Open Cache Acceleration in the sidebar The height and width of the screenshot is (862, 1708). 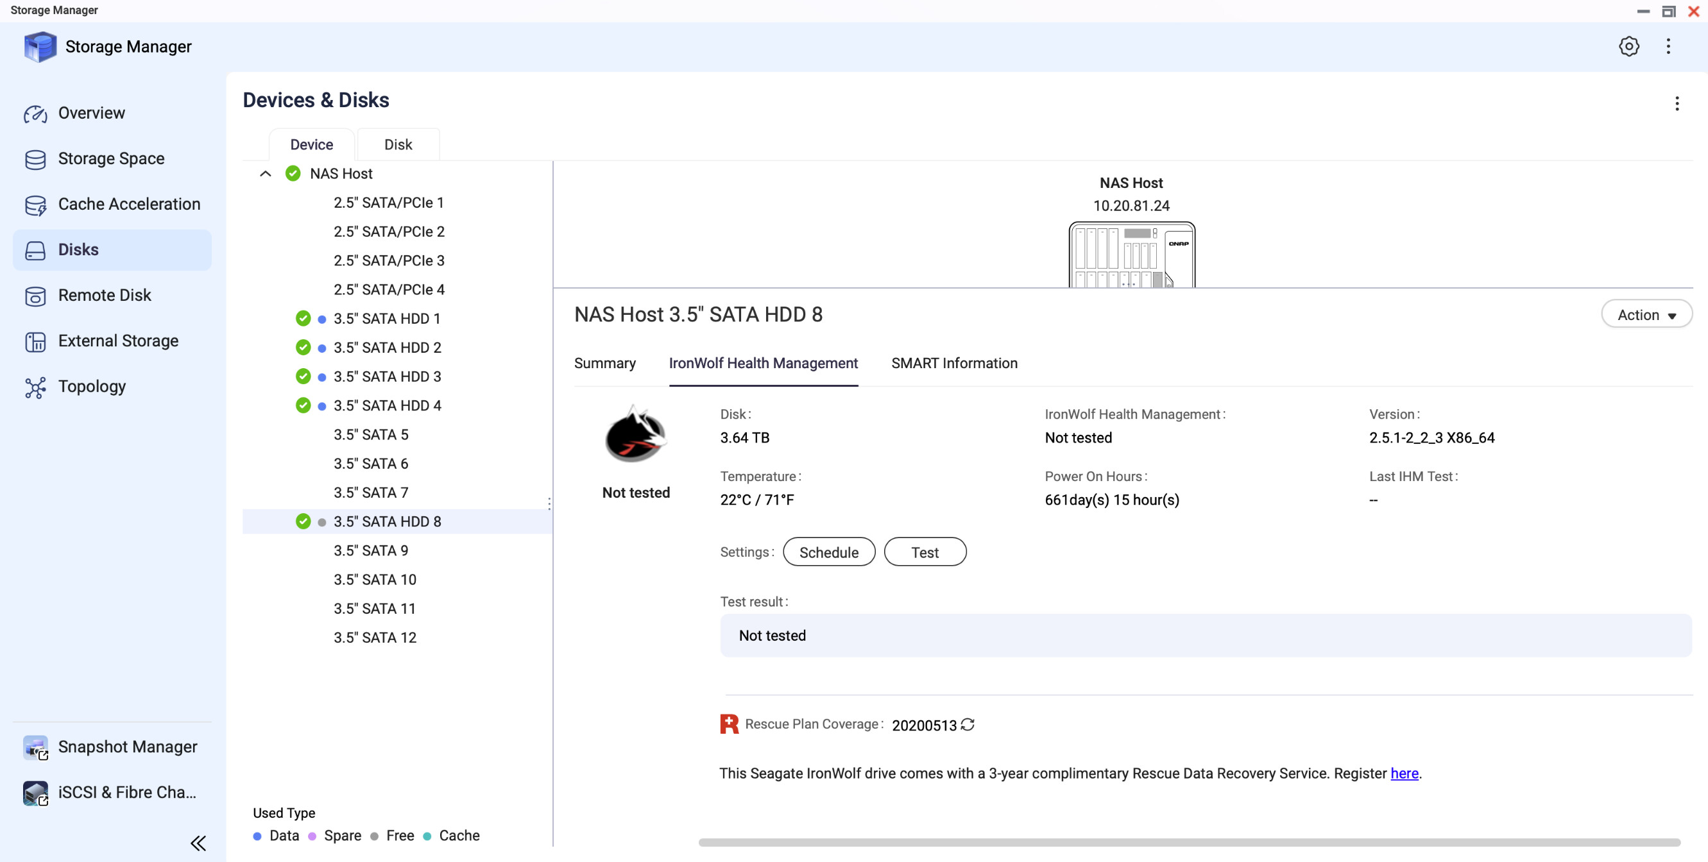113,205
